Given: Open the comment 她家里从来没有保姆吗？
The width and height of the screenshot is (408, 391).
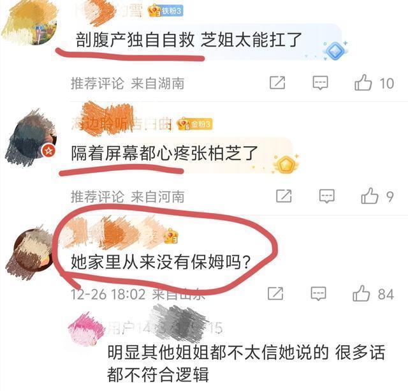Looking at the screenshot, I should point(161,262).
